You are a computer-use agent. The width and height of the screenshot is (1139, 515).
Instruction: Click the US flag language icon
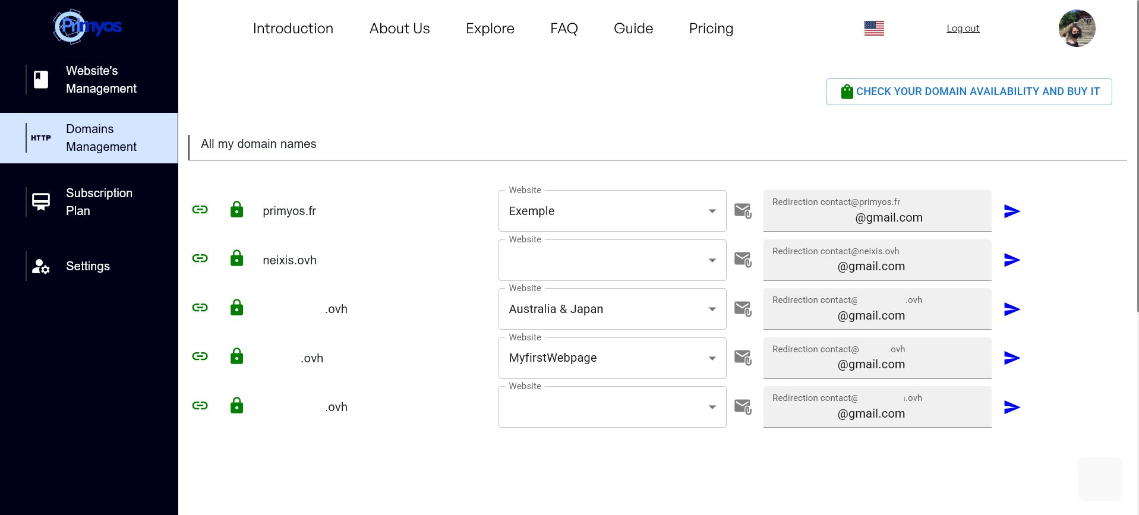click(x=873, y=29)
